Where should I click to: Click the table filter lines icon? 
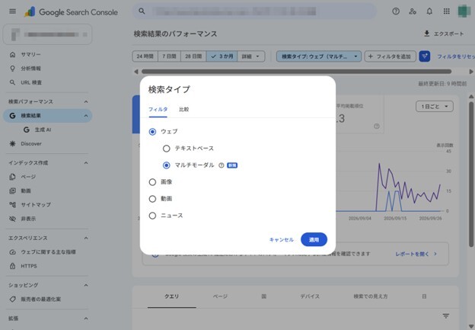(x=445, y=316)
